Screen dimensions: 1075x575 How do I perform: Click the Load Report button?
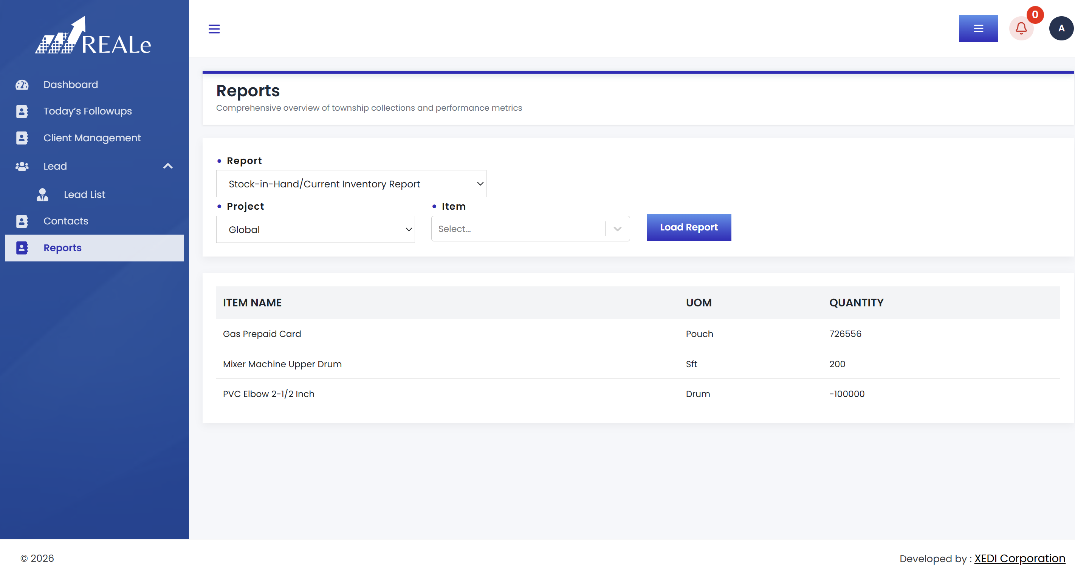(689, 227)
